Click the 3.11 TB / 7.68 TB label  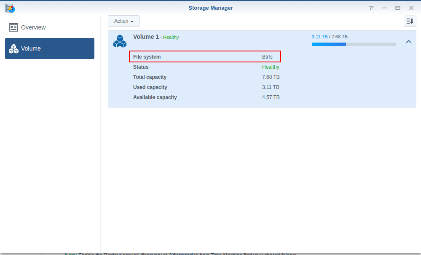(x=330, y=37)
